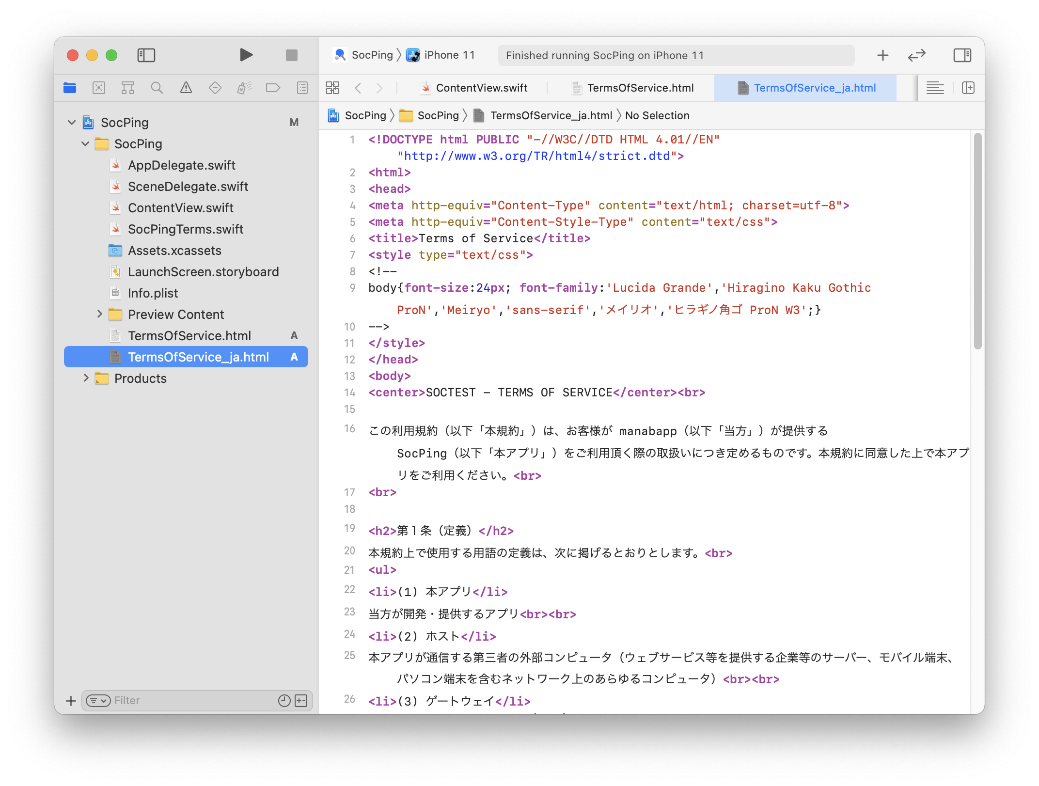Toggle the left navigator sidebar

point(146,55)
